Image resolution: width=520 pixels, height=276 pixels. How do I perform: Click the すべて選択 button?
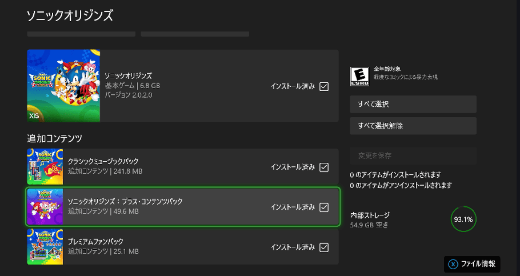(413, 104)
